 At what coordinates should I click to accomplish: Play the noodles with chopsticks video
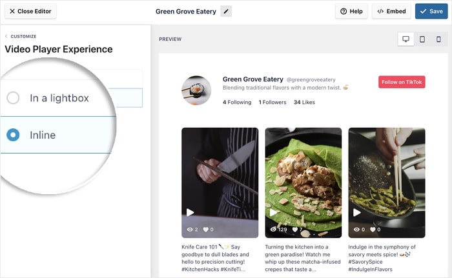pyautogui.click(x=357, y=212)
